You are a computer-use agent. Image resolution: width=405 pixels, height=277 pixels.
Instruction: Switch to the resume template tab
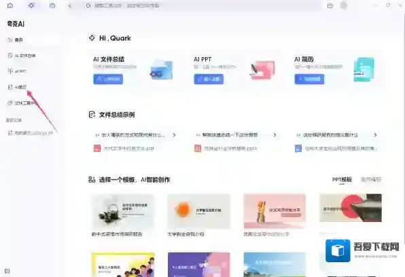point(371,179)
